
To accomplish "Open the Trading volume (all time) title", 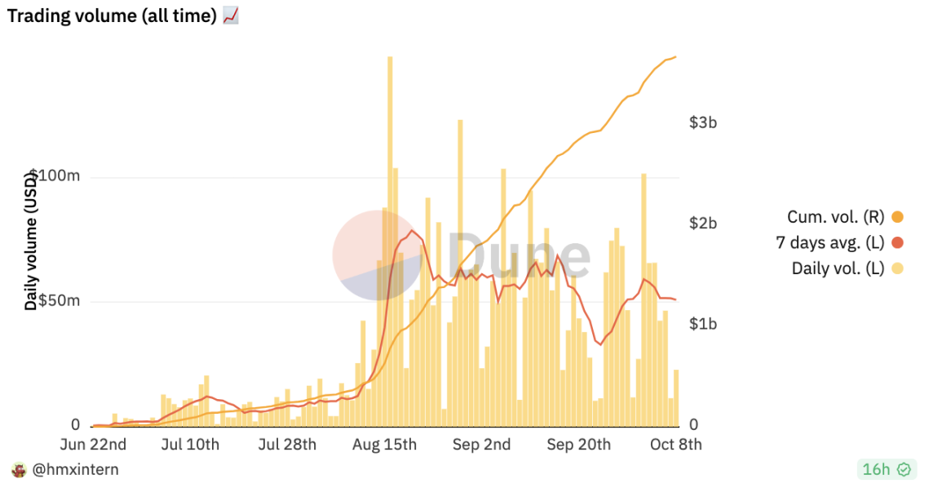I will [112, 16].
